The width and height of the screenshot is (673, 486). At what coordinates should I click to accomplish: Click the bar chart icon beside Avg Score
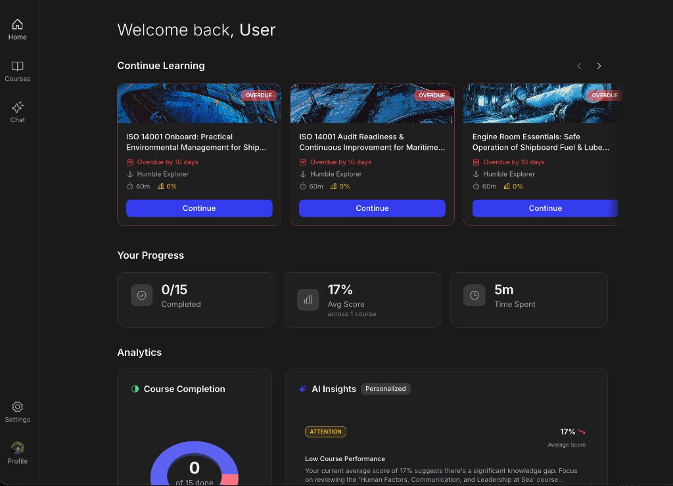click(x=308, y=299)
